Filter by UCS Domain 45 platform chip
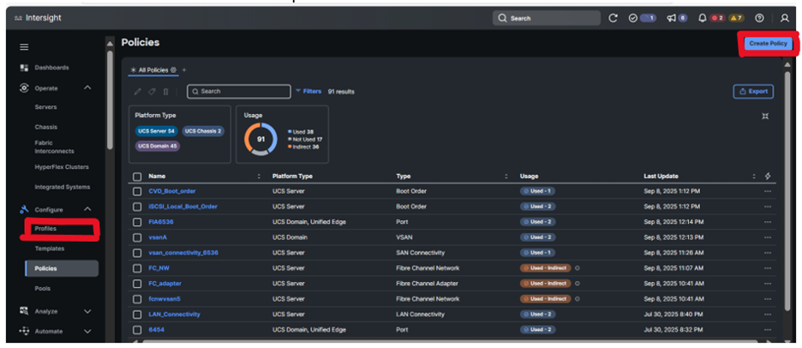This screenshot has width=802, height=348. click(158, 146)
